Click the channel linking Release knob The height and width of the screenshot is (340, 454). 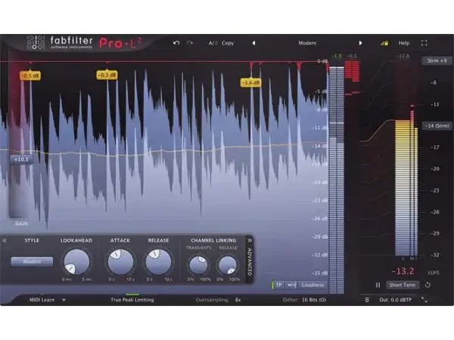click(228, 265)
